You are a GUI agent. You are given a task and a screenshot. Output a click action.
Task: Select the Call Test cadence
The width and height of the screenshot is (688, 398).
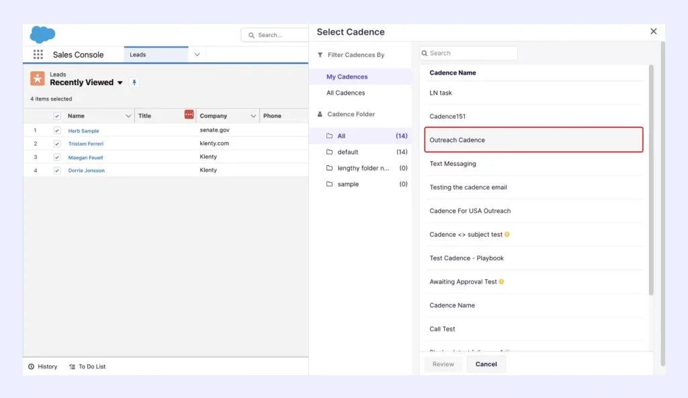tap(533, 329)
